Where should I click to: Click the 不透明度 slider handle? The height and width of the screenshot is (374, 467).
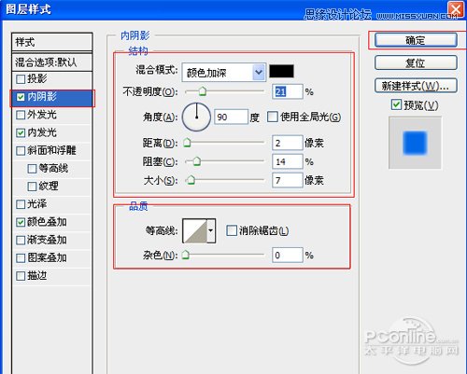[203, 91]
